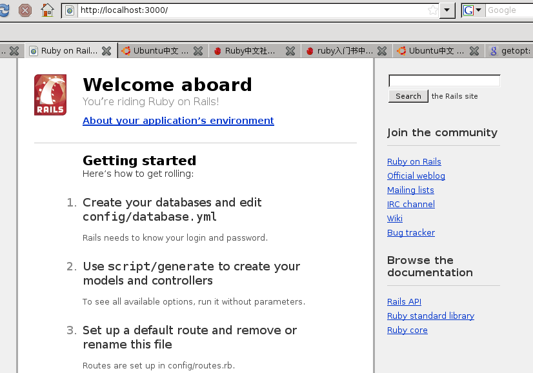533x373 pixels.
Task: Click the site identity icon in address bar
Action: pos(70,10)
